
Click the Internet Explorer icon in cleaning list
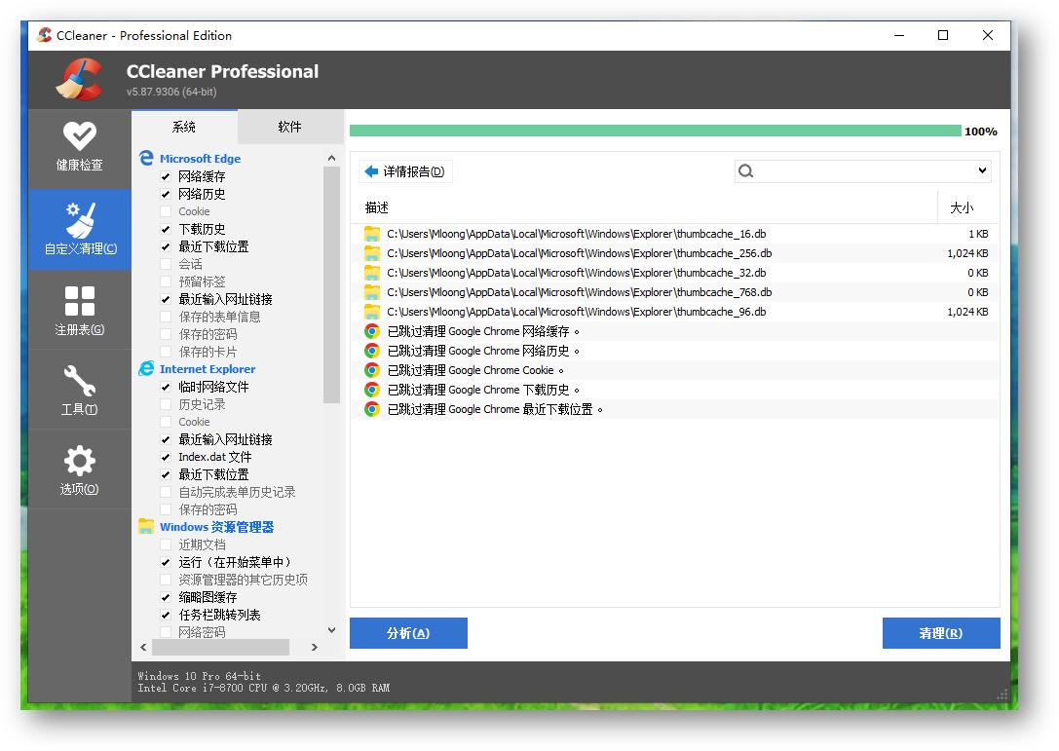pos(146,368)
